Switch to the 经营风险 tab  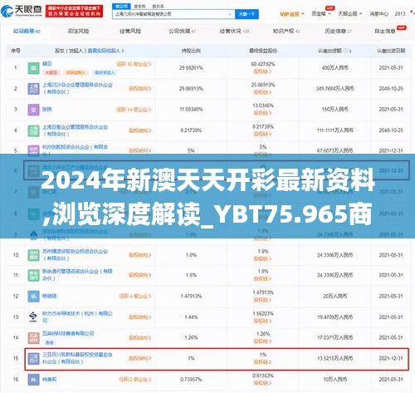(x=130, y=31)
